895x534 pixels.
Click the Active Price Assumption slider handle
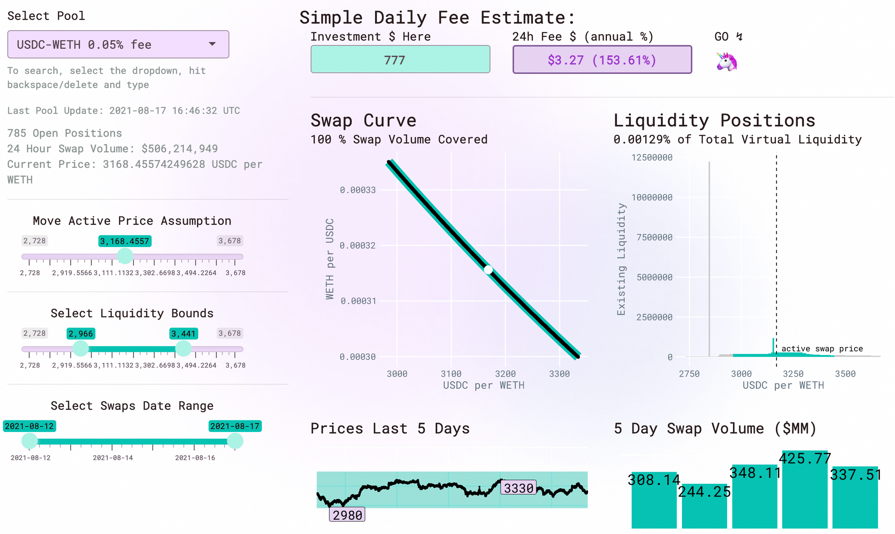pyautogui.click(x=125, y=256)
